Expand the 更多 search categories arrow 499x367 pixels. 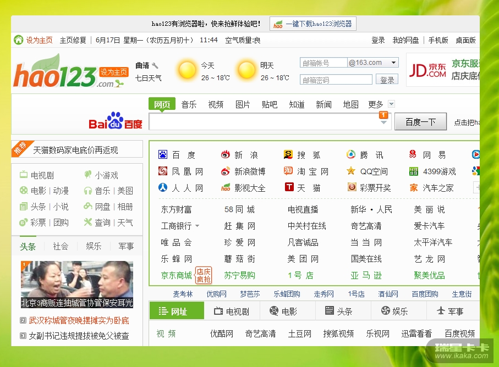pyautogui.click(x=391, y=104)
